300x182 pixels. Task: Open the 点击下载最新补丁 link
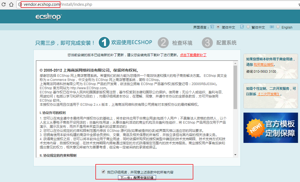point(193,55)
